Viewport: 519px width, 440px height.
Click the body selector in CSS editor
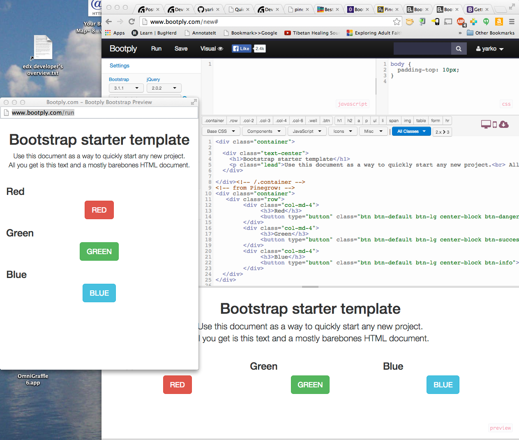(x=397, y=64)
